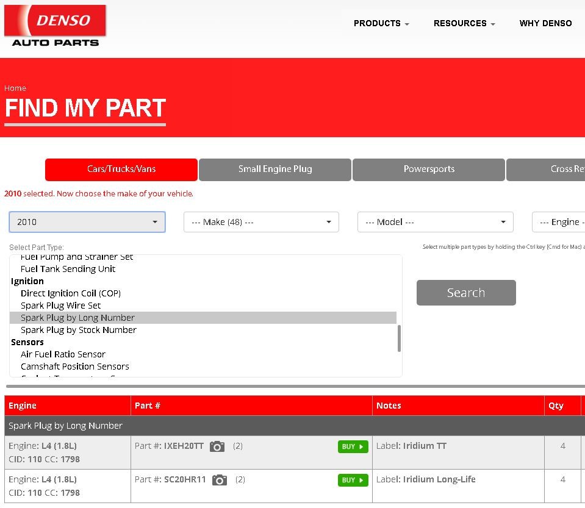Click the DENSO Auto Parts logo
The image size is (585, 508).
(56, 26)
